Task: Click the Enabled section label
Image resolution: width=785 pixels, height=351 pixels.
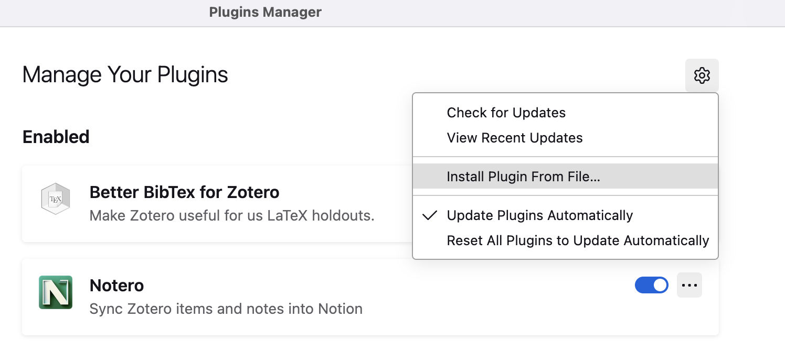Action: 56,137
